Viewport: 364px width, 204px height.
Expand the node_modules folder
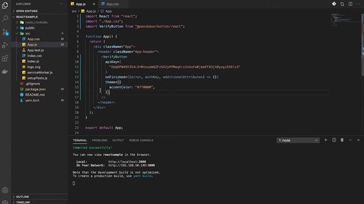[x=39, y=22]
